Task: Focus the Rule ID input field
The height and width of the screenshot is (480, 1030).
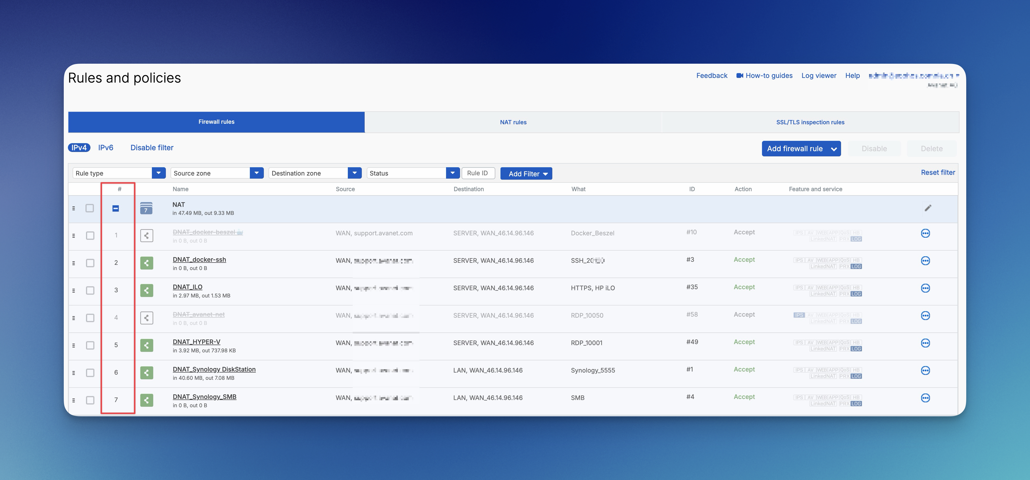Action: click(478, 173)
